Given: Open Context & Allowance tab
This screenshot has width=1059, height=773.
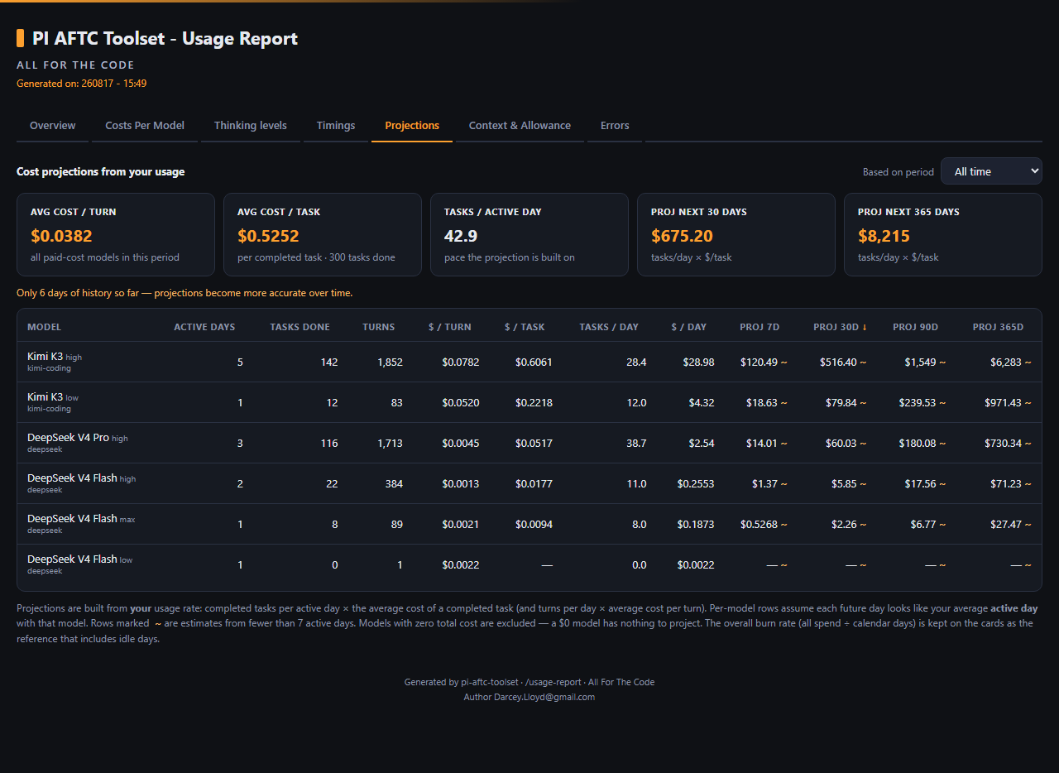Looking at the screenshot, I should [x=520, y=126].
